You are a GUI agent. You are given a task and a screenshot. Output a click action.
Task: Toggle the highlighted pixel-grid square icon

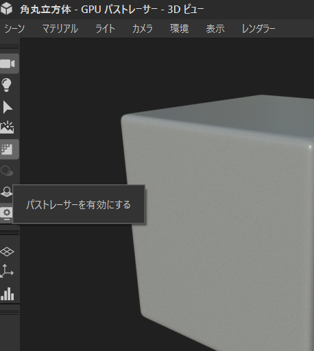[x=8, y=149]
